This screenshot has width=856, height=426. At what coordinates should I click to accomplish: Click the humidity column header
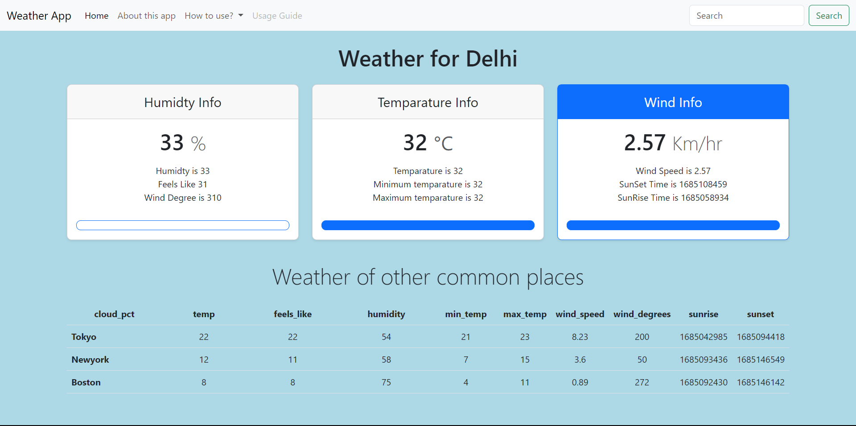(x=386, y=314)
